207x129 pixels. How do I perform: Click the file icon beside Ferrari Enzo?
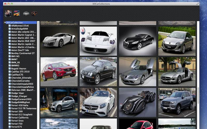(x=10, y=120)
